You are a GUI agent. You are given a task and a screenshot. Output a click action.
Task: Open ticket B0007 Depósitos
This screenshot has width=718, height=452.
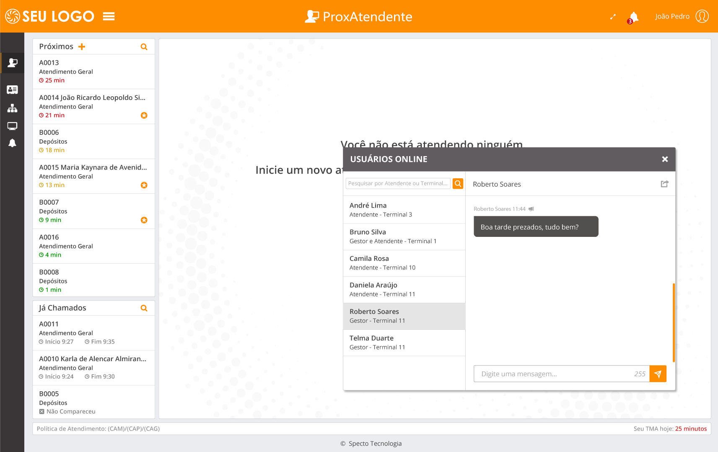pyautogui.click(x=93, y=211)
